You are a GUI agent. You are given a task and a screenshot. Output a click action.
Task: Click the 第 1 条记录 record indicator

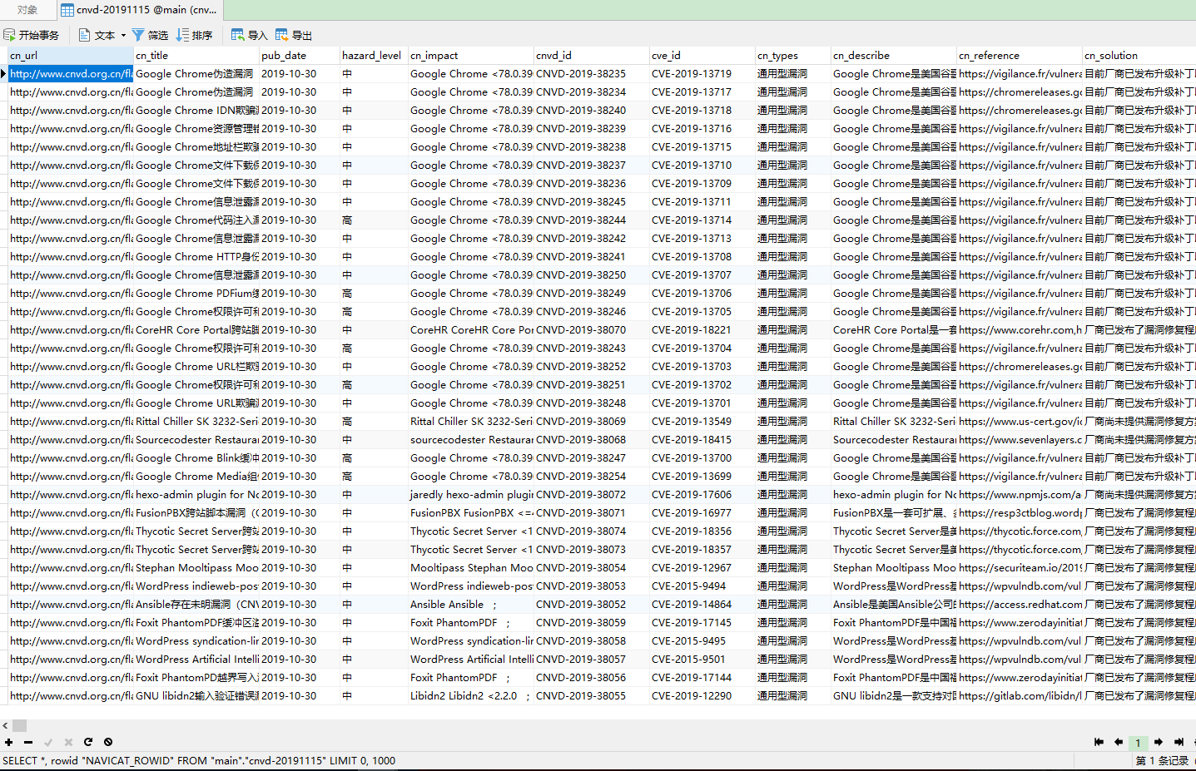(1162, 761)
